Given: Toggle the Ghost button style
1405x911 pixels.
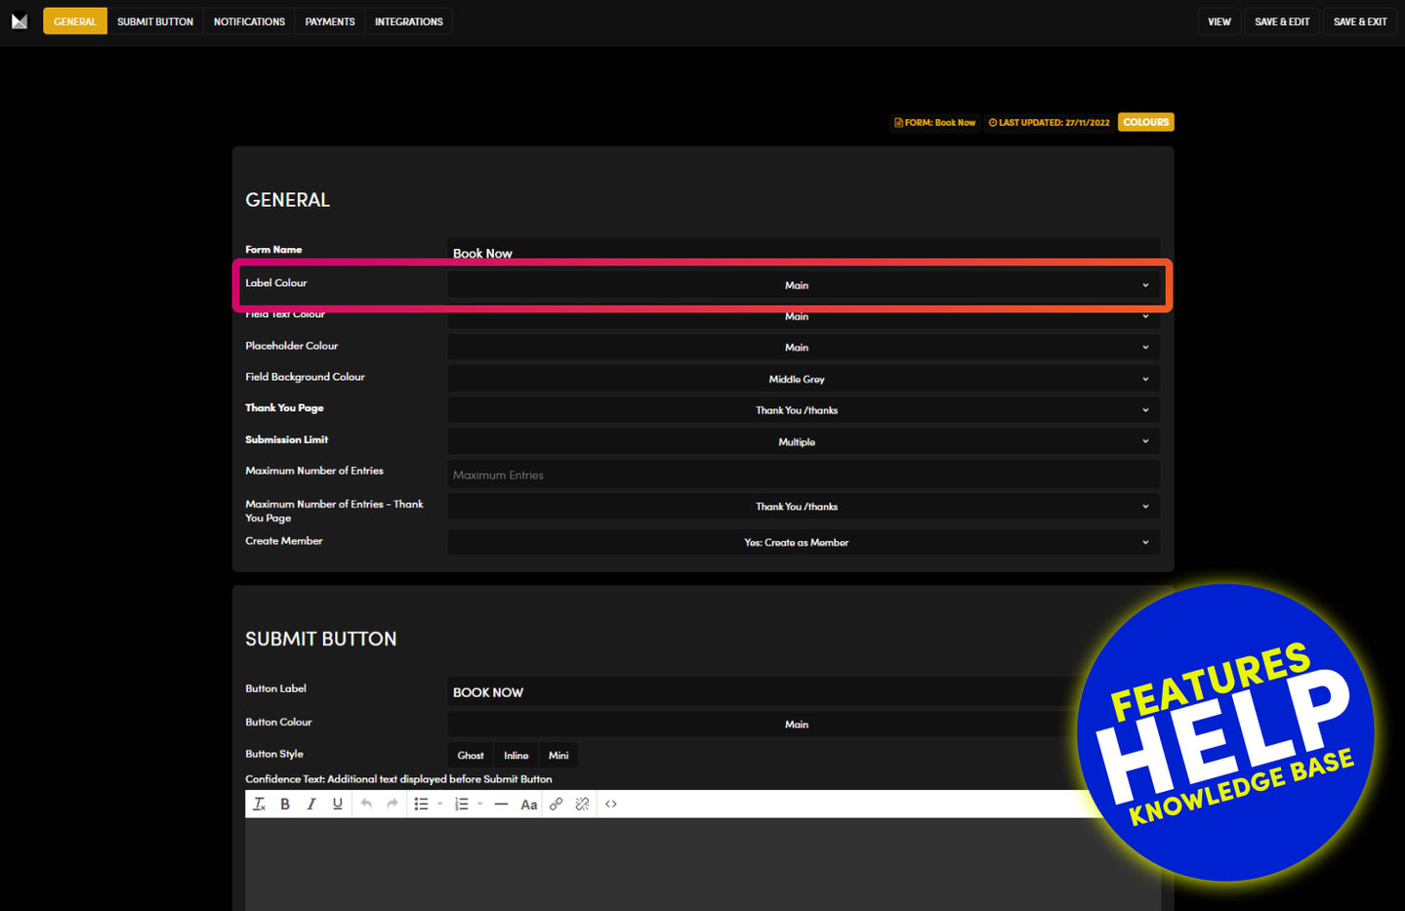Looking at the screenshot, I should point(471,755).
